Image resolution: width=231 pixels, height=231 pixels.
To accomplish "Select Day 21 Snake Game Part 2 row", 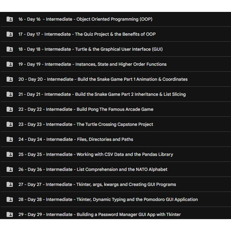I will tap(102, 94).
